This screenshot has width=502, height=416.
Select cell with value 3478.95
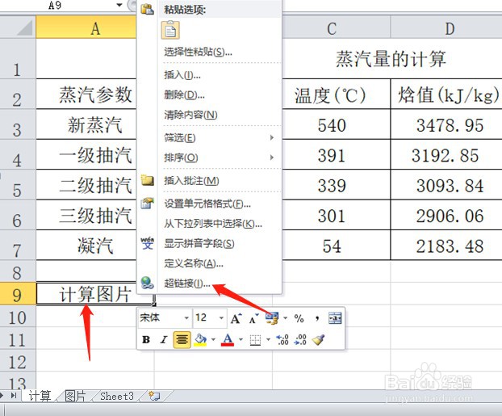point(446,124)
